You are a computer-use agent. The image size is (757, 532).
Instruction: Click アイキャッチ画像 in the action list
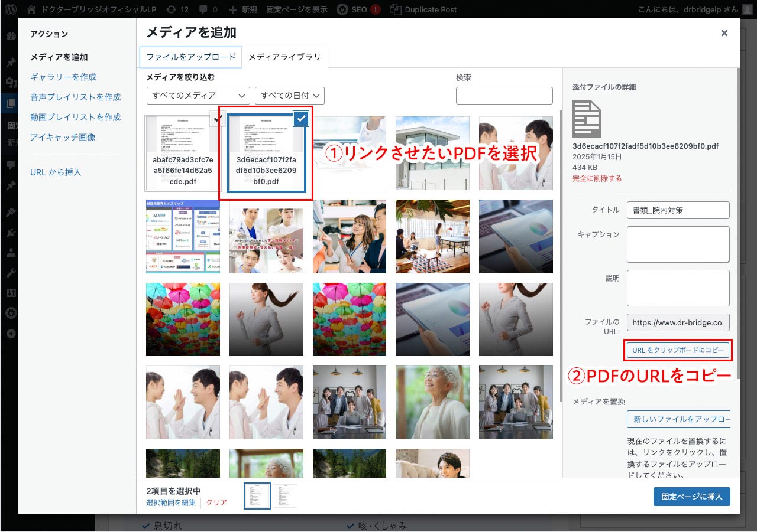tap(63, 138)
